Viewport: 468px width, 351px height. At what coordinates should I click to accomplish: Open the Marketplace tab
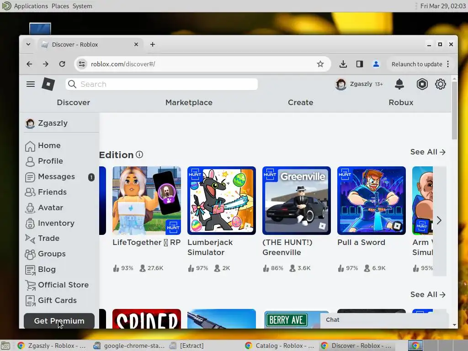point(189,102)
